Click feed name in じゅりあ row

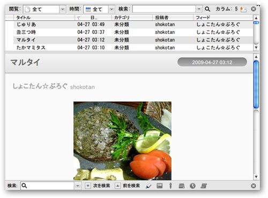coord(218,24)
